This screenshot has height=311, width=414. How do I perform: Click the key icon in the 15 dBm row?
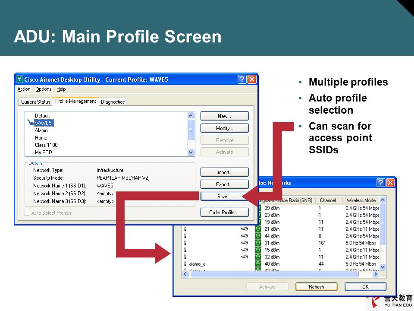click(245, 250)
